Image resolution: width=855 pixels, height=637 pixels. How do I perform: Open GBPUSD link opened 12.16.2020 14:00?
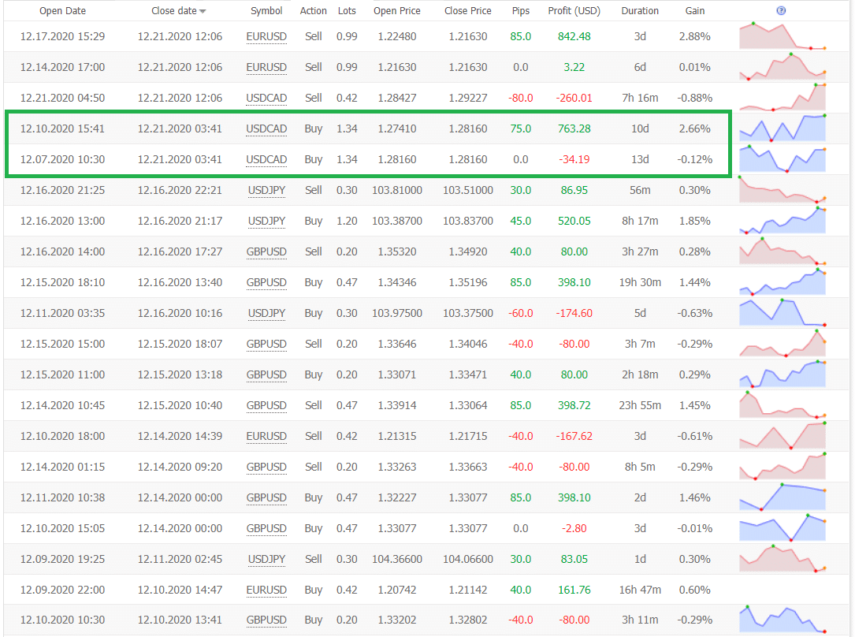coord(266,251)
